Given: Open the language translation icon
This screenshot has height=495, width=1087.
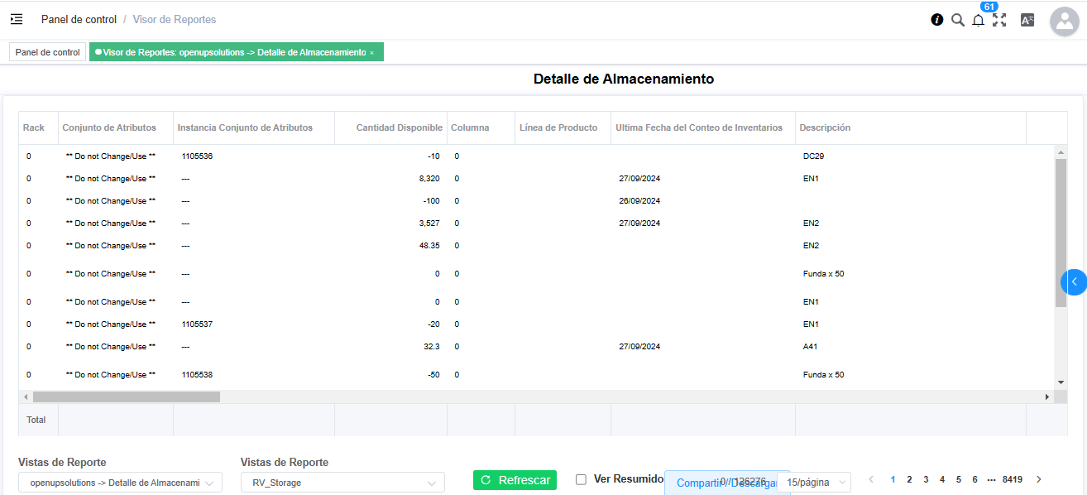Looking at the screenshot, I should pyautogui.click(x=1027, y=20).
